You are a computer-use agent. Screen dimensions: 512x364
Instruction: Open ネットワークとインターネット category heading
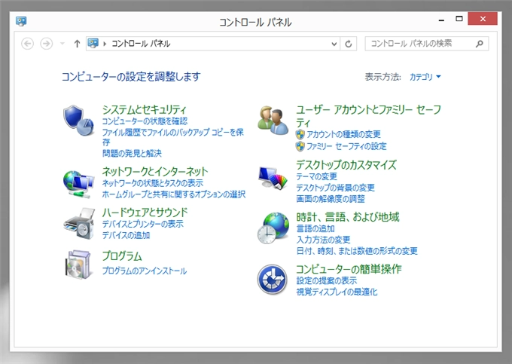[155, 171]
